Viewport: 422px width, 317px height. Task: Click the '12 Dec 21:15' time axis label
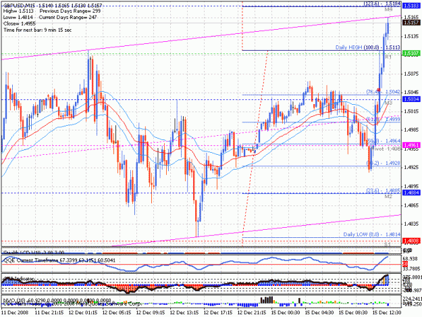252,312
